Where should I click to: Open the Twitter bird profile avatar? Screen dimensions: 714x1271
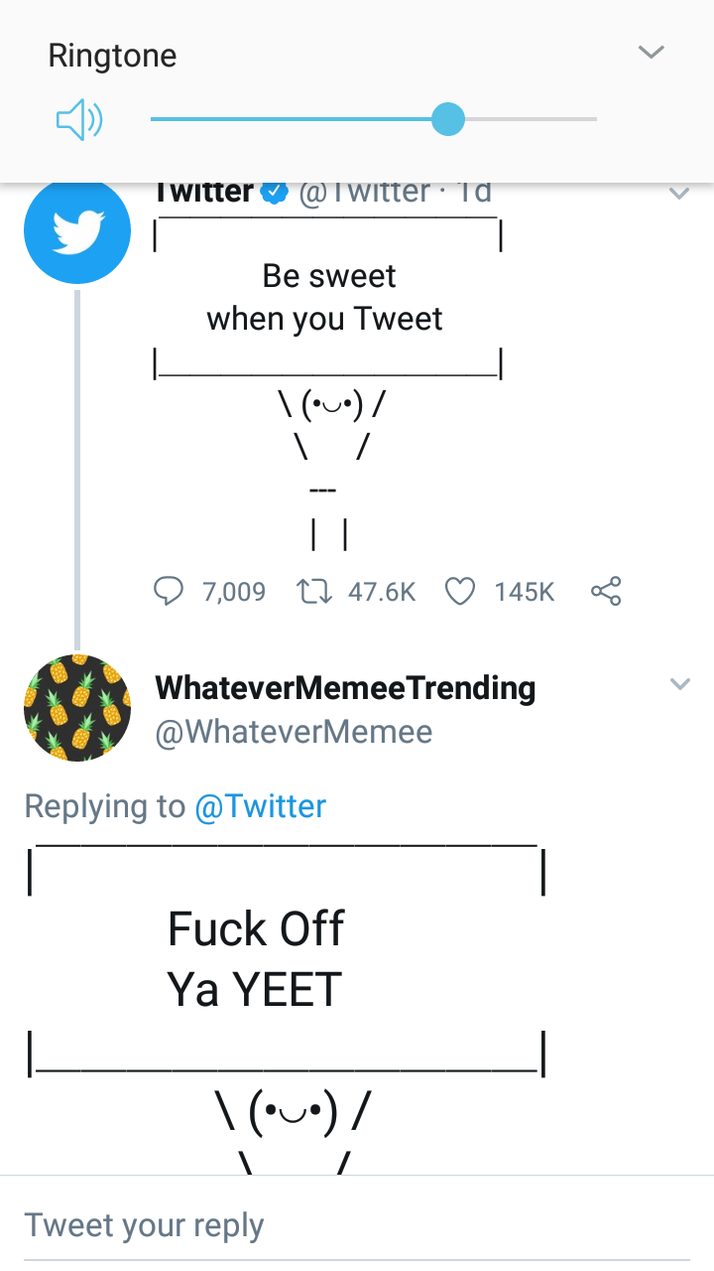coord(77,232)
